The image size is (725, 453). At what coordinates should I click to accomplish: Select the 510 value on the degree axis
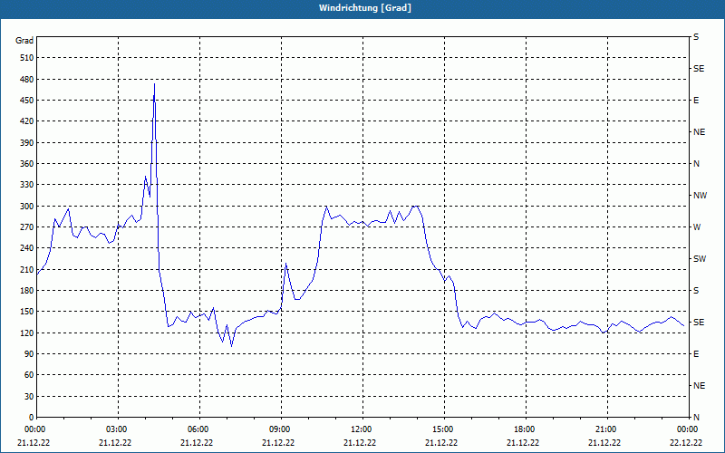(x=27, y=58)
